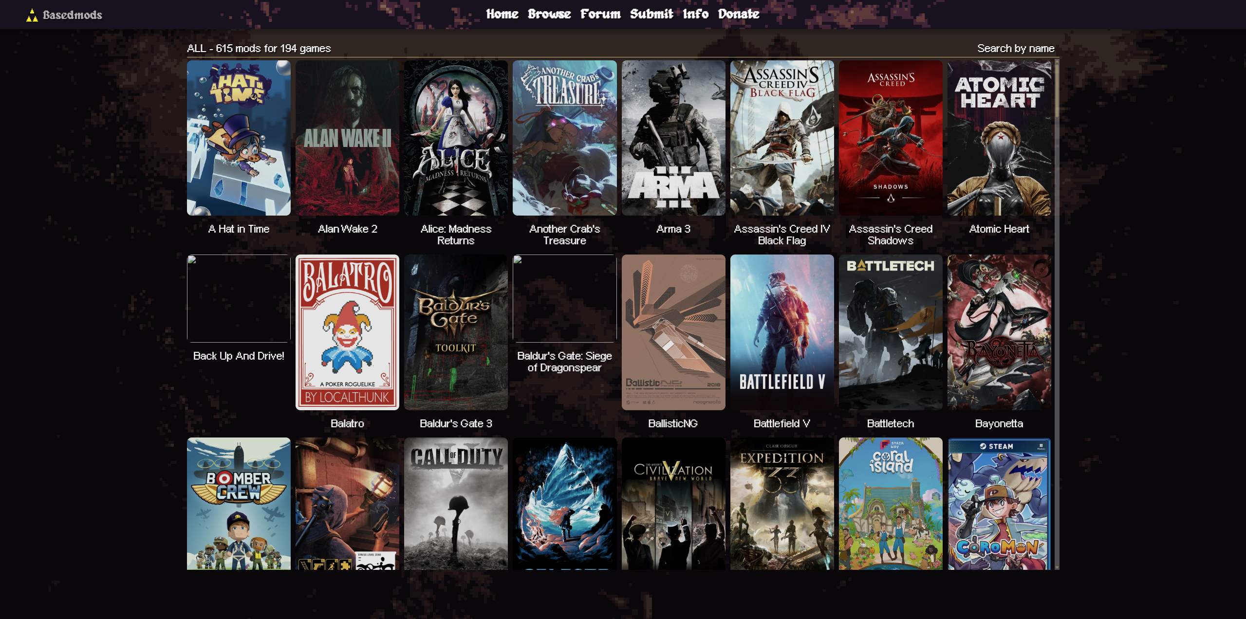Click the "A Hat in Time" title link

[x=239, y=229]
